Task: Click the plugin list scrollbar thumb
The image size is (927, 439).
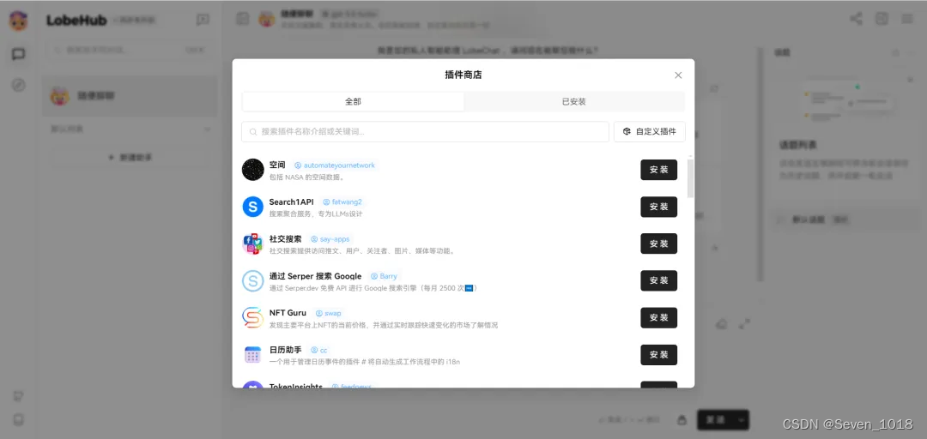Action: coord(690,177)
